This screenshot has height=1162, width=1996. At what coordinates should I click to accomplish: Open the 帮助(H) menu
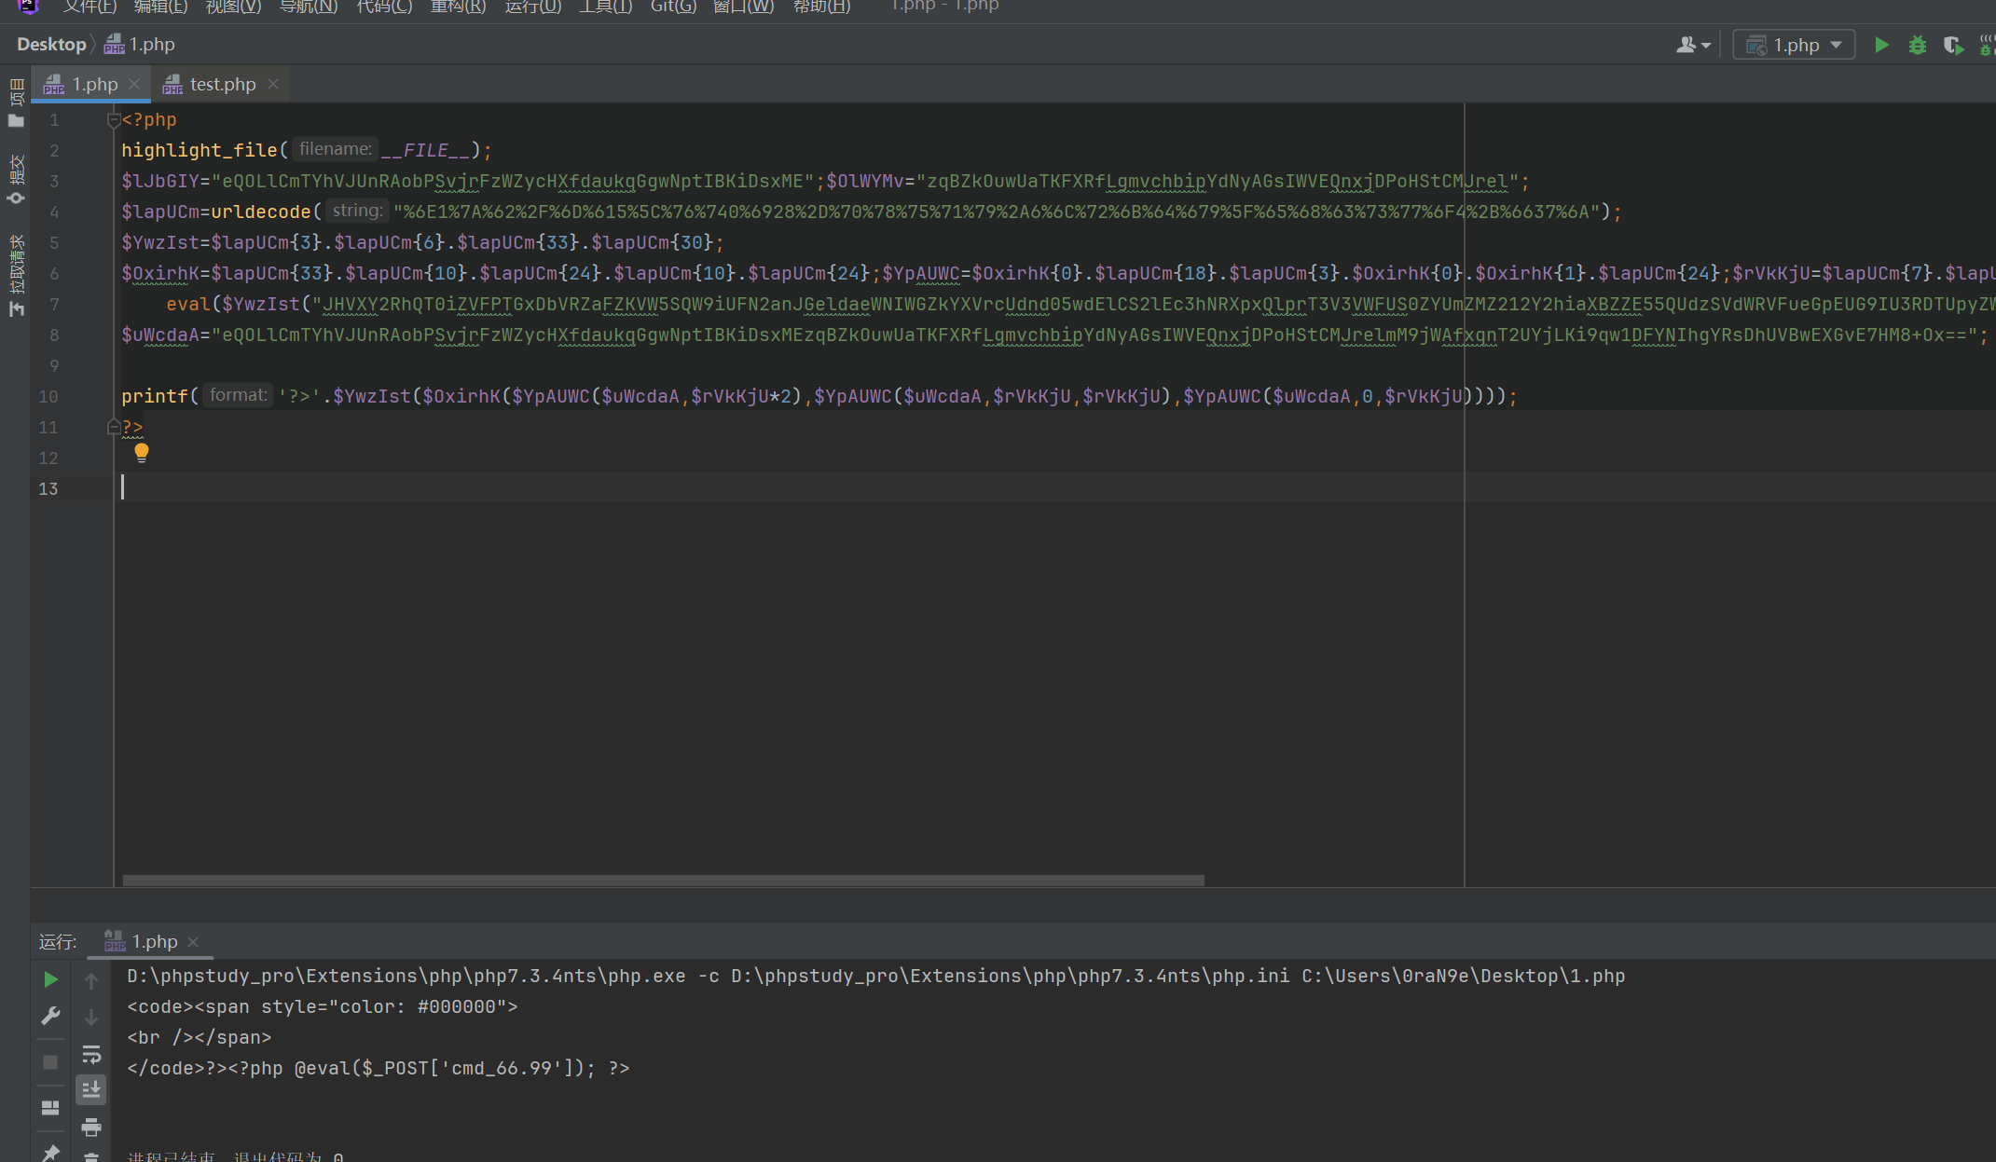[x=821, y=7]
